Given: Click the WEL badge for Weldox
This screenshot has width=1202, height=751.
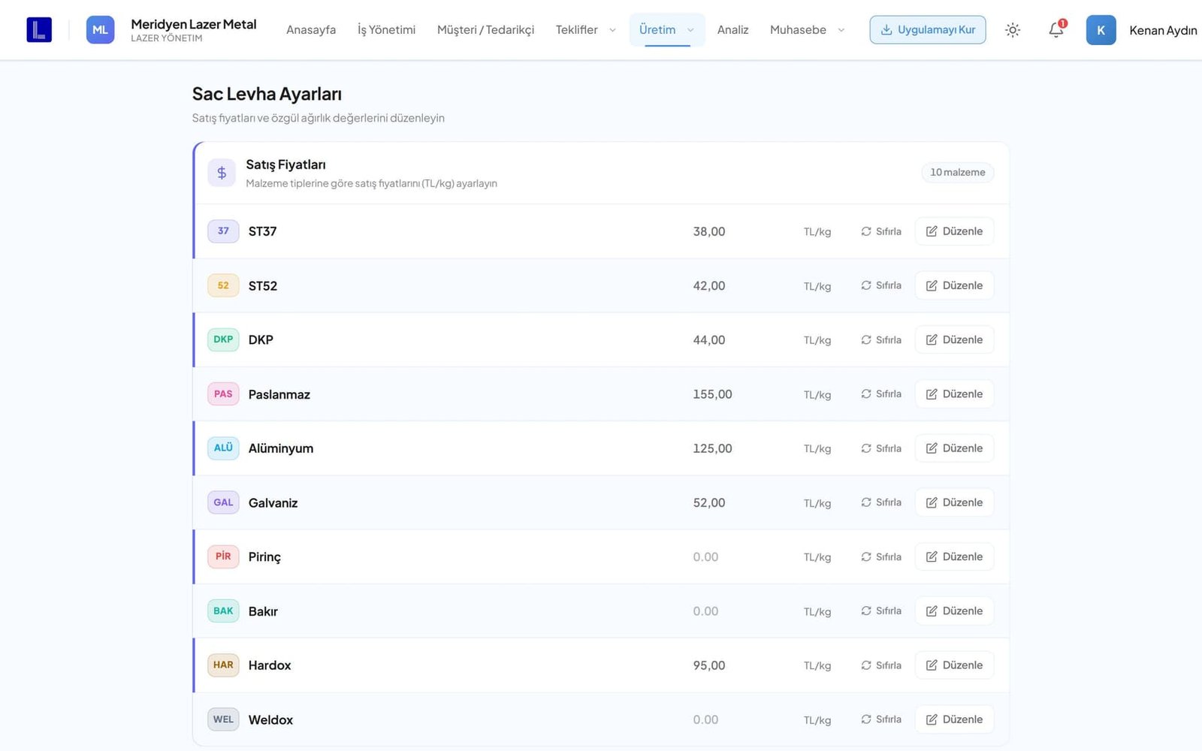Looking at the screenshot, I should pyautogui.click(x=223, y=719).
